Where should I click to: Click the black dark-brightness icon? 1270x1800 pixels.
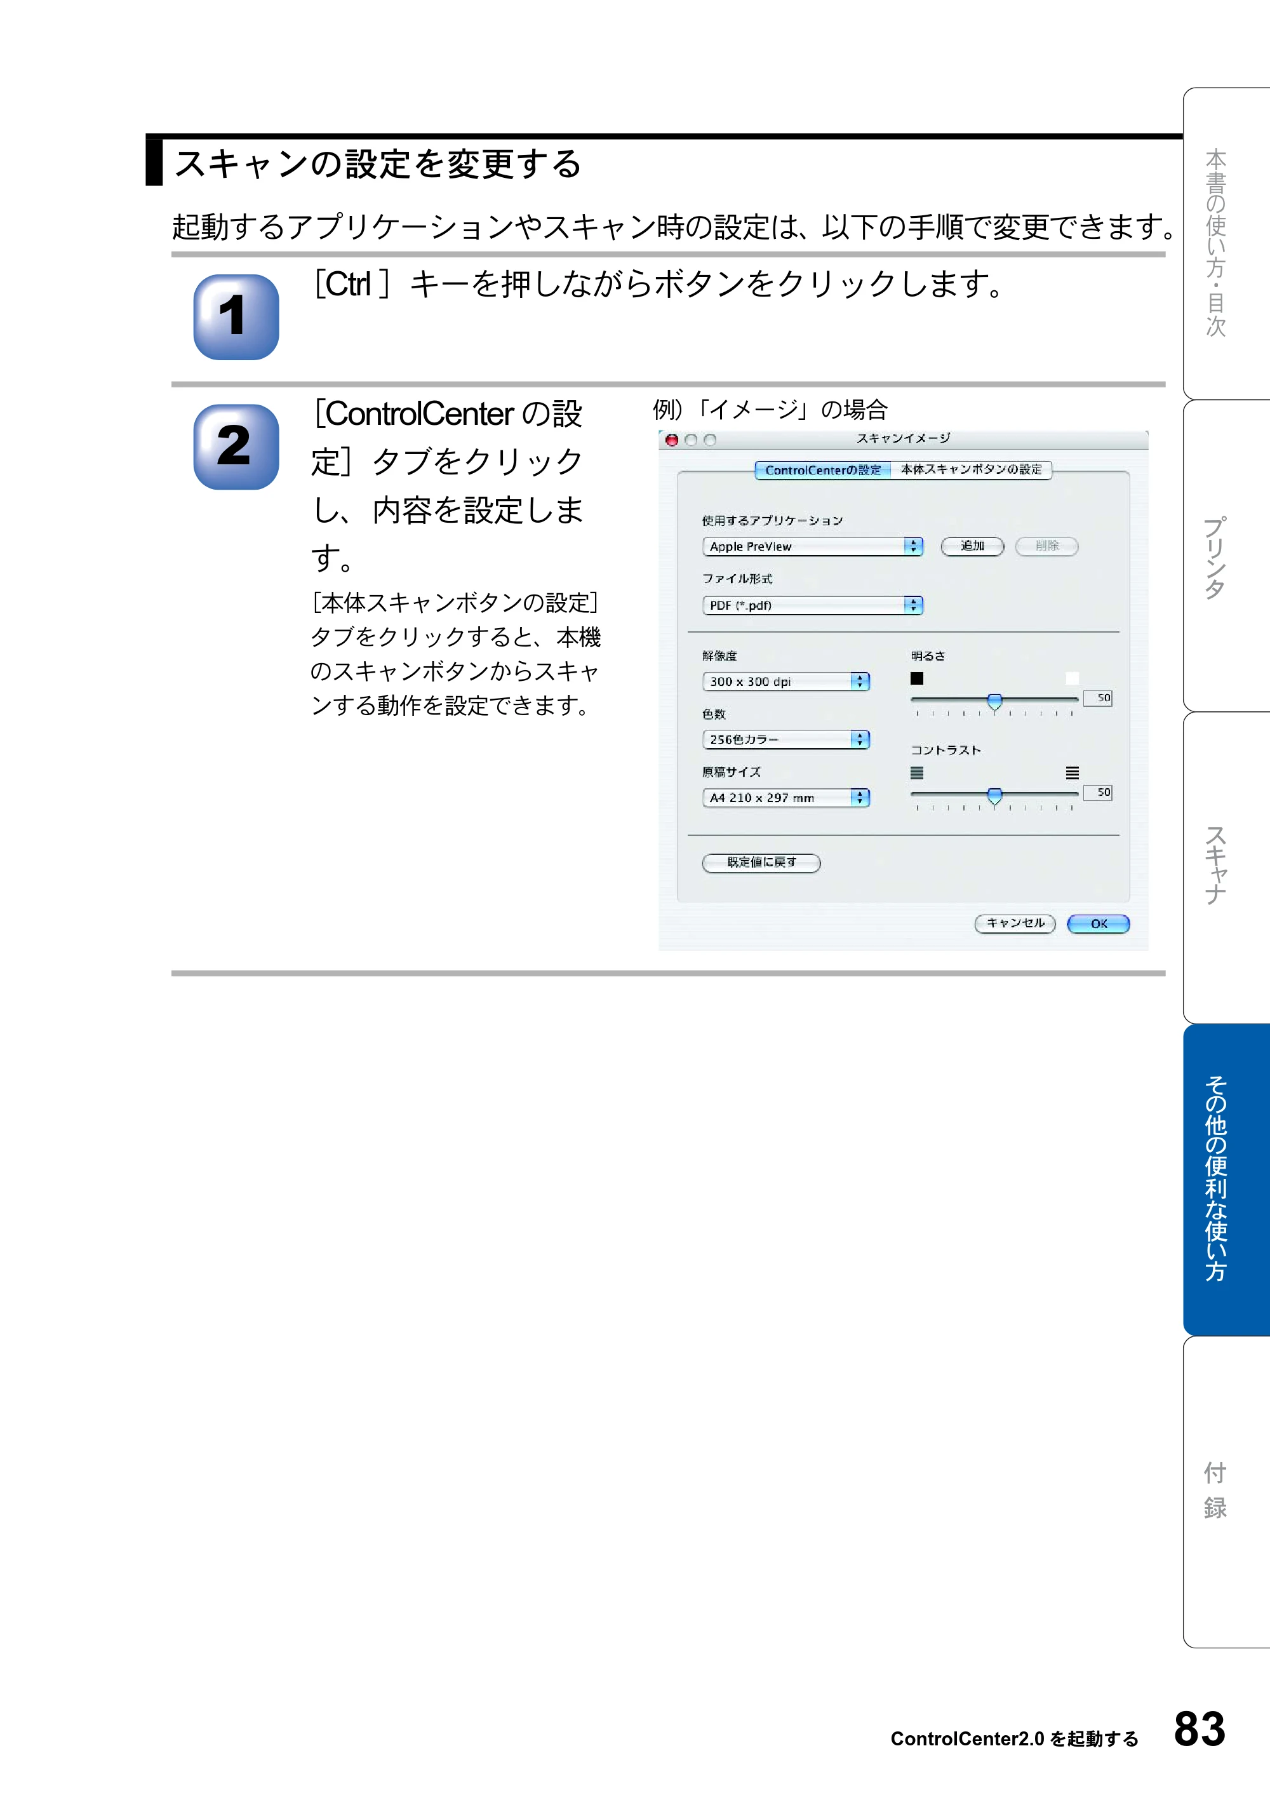click(x=916, y=678)
